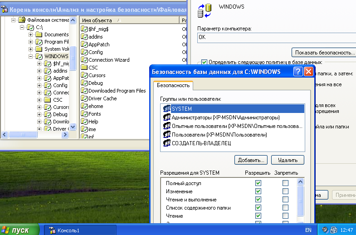
Task: Click the Debug folder icon in object list
Action: click(x=84, y=83)
